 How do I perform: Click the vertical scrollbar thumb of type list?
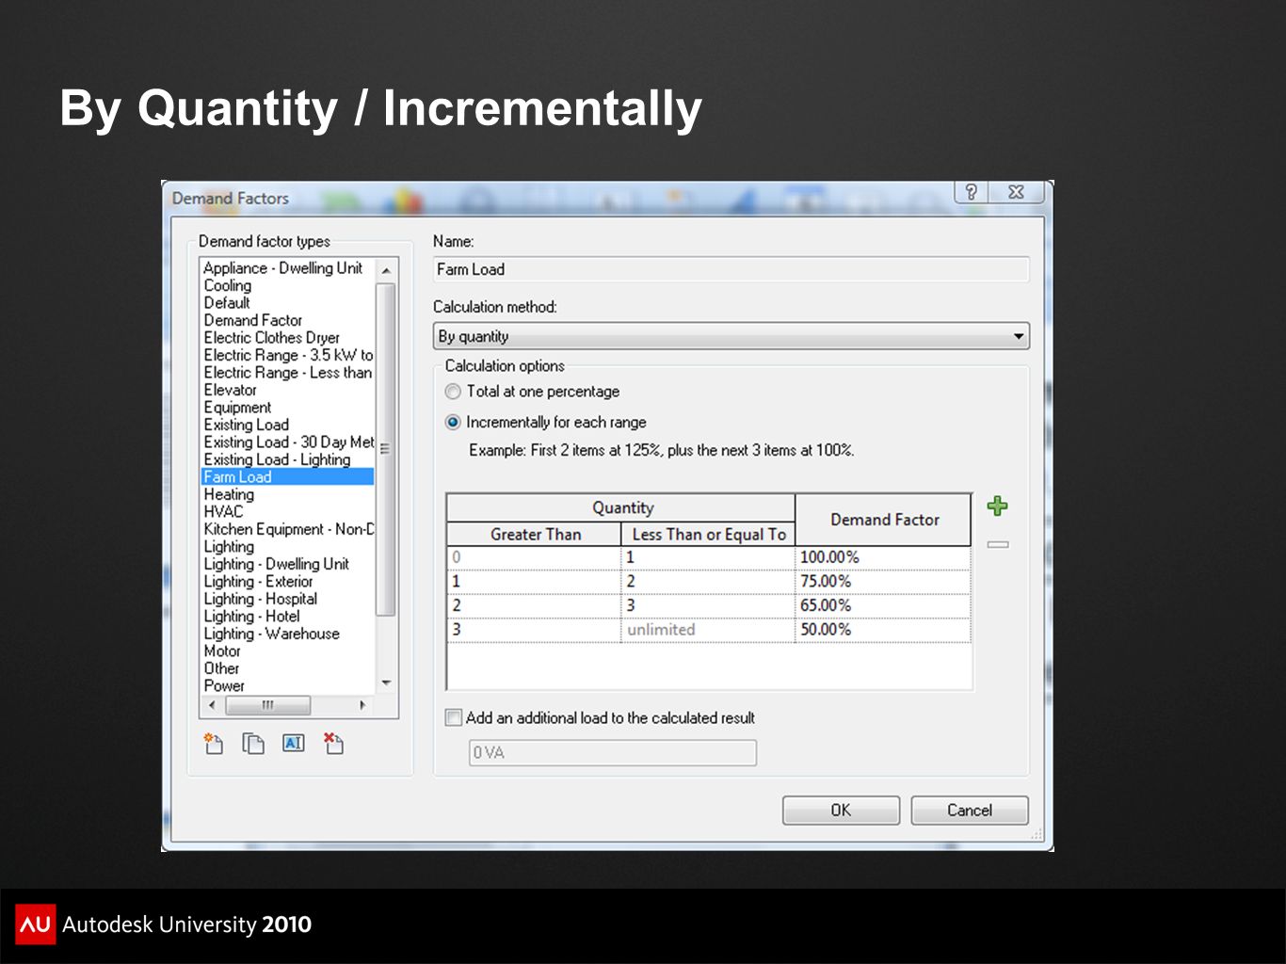pos(385,449)
